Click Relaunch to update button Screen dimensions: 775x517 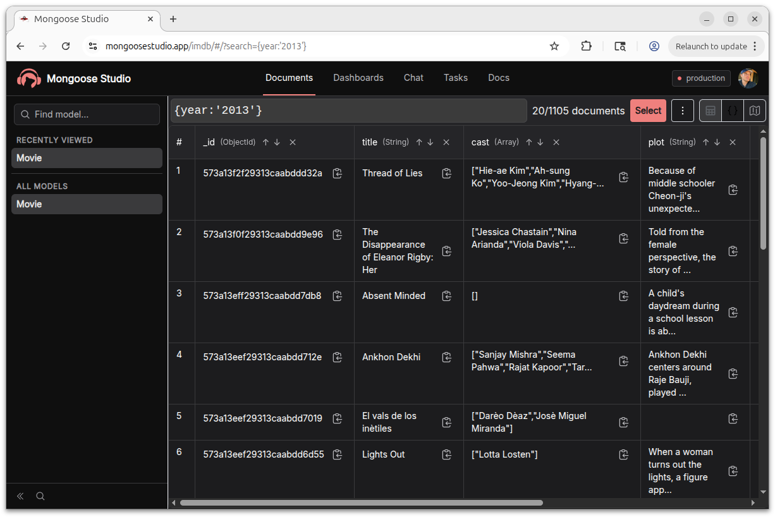click(x=716, y=46)
